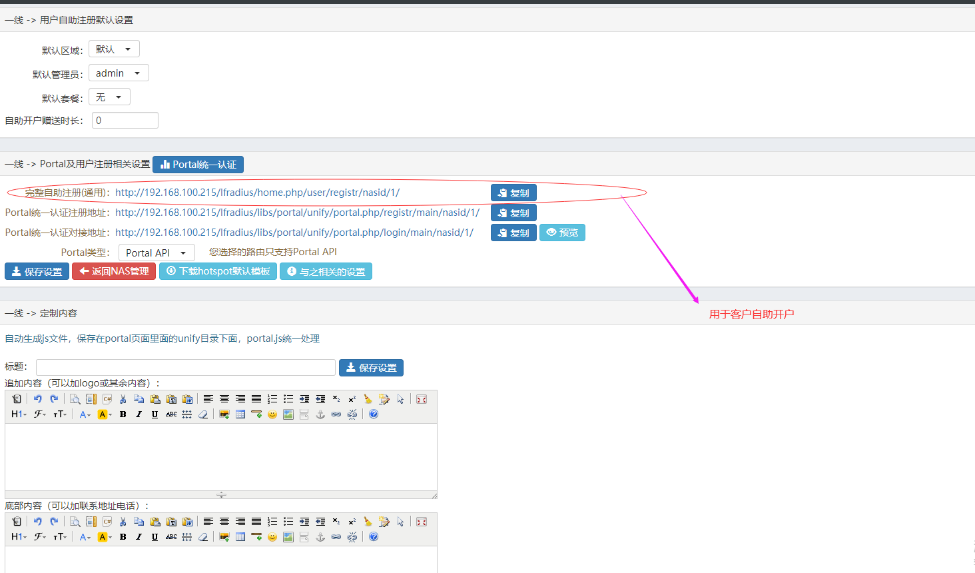This screenshot has height=573, width=975.
Task: Click the Portal统一认证 button
Action: tap(198, 165)
